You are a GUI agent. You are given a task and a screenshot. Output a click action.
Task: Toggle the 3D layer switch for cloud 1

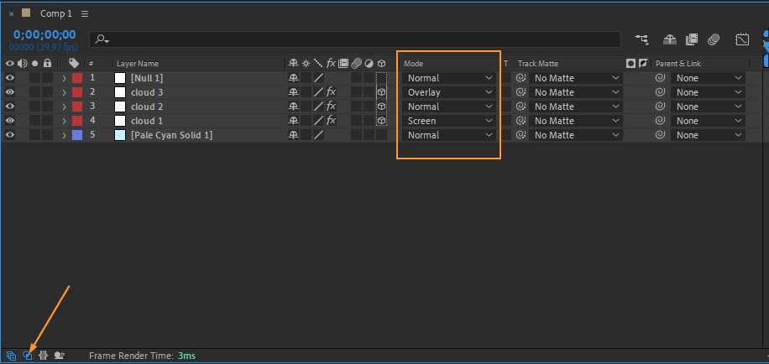click(x=381, y=121)
